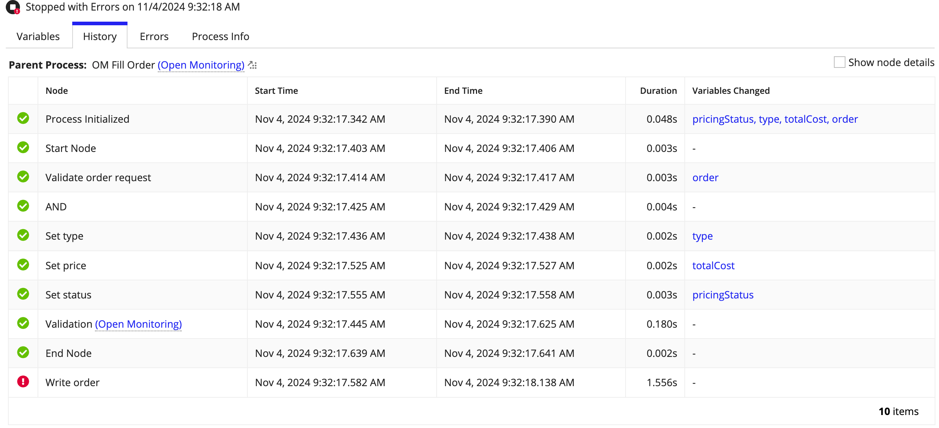
Task: Open Monitoring link in Validation row
Action: (138, 324)
